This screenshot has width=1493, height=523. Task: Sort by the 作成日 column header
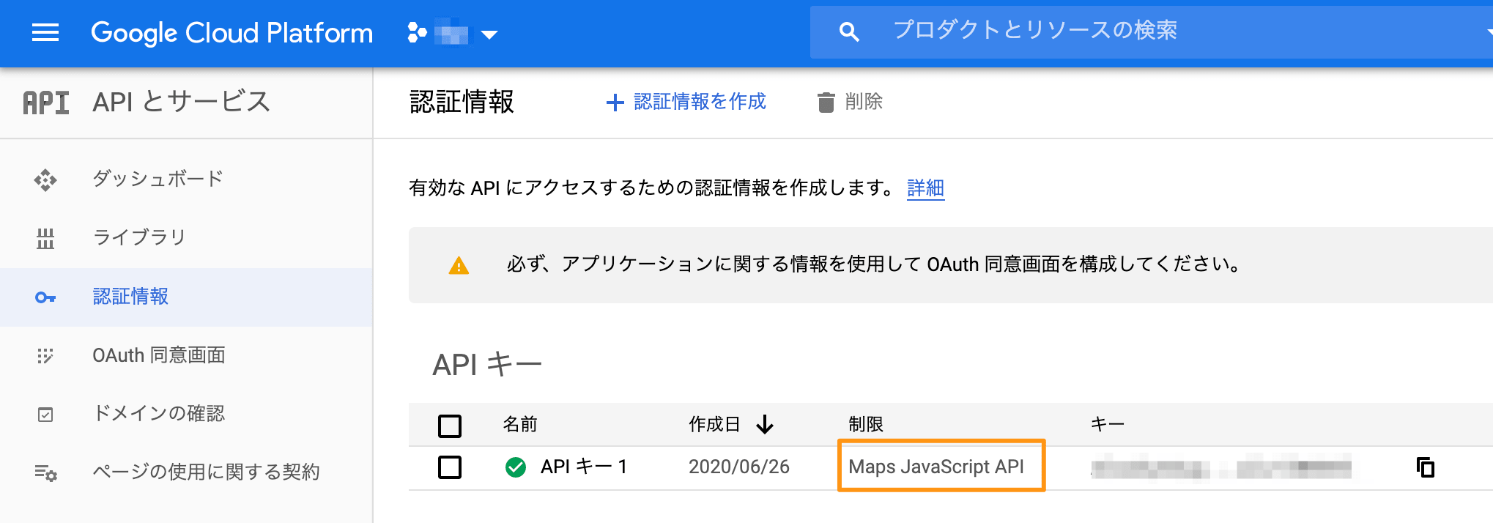[x=714, y=425]
